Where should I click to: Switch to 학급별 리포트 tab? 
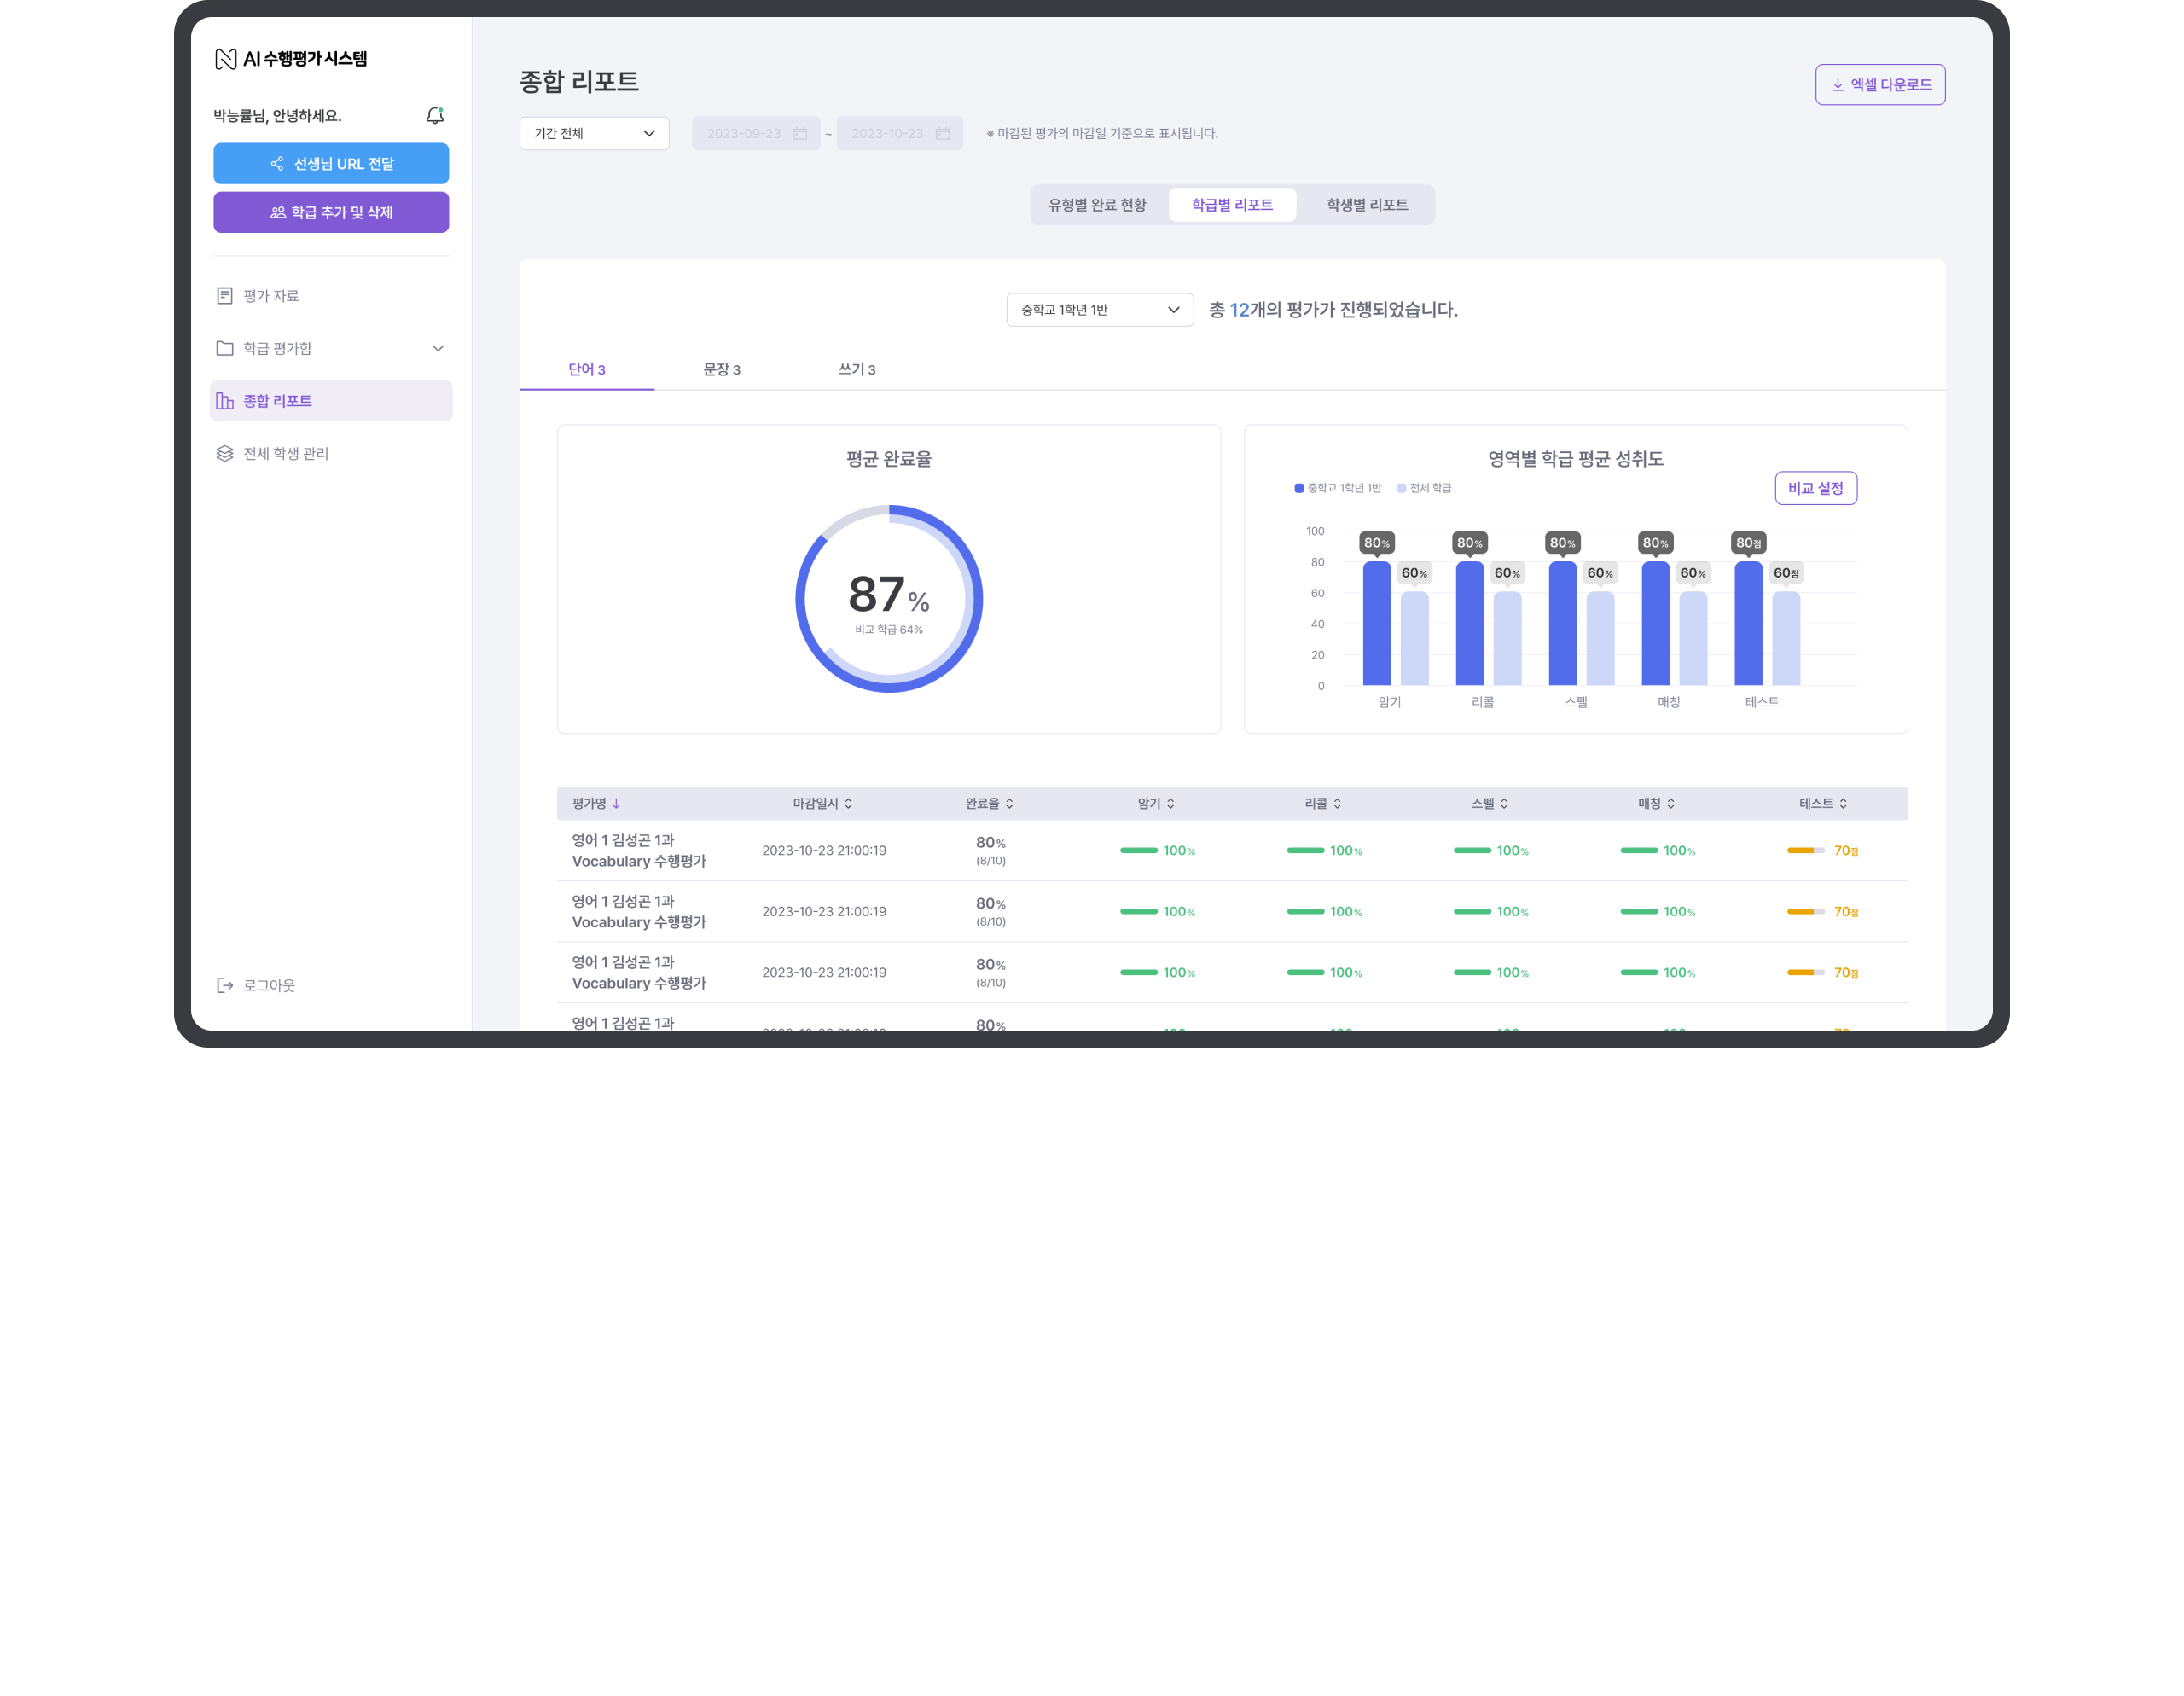pyautogui.click(x=1232, y=205)
